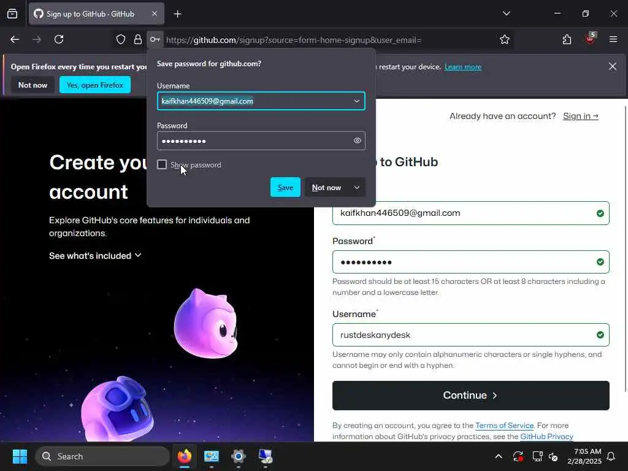Click the forward navigation arrow

click(x=36, y=40)
